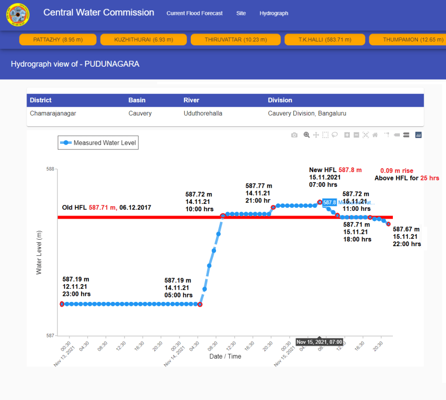Enable compare data on hover

[406, 135]
